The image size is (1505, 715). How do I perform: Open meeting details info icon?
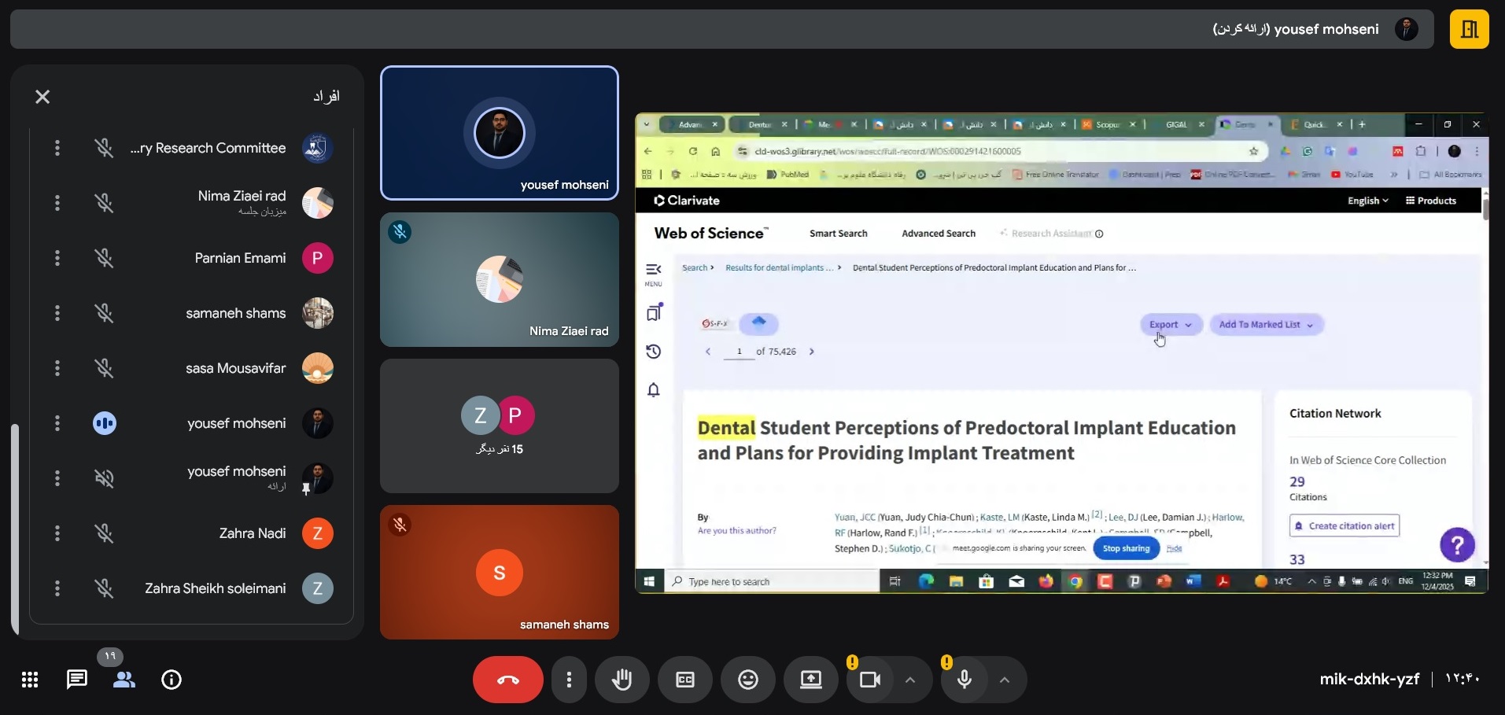(x=171, y=680)
